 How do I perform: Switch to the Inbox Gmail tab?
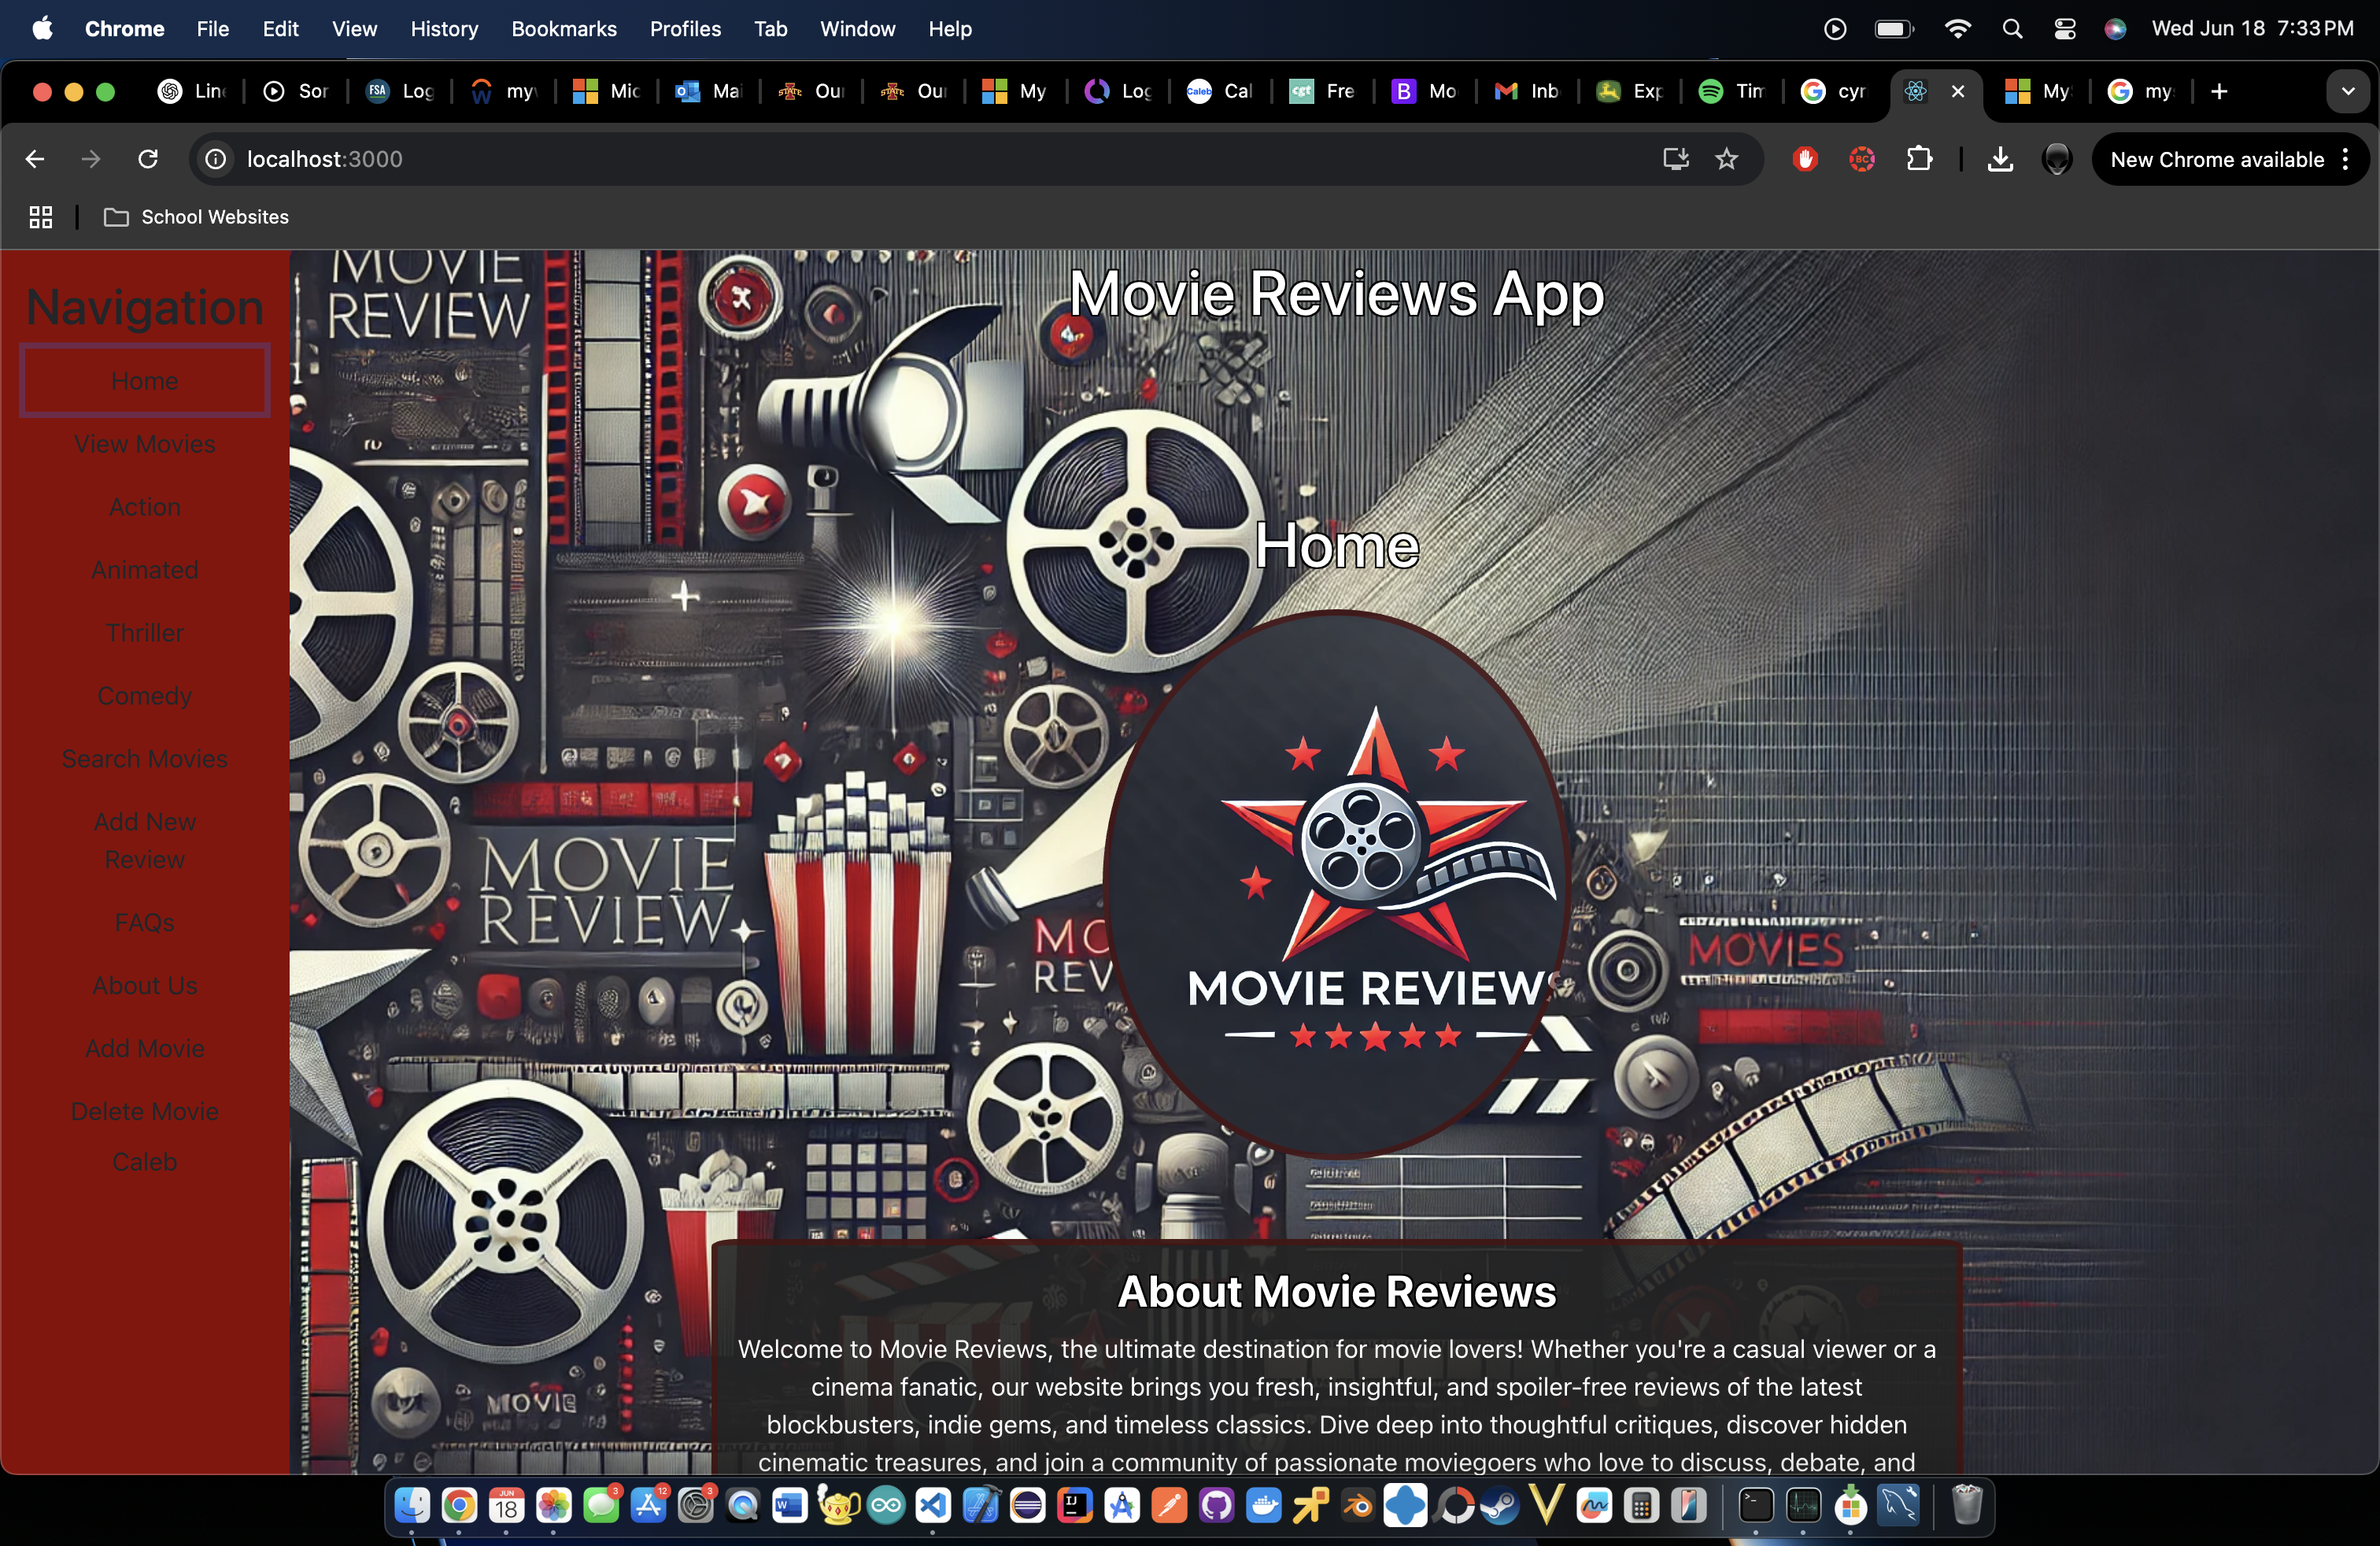(1527, 91)
